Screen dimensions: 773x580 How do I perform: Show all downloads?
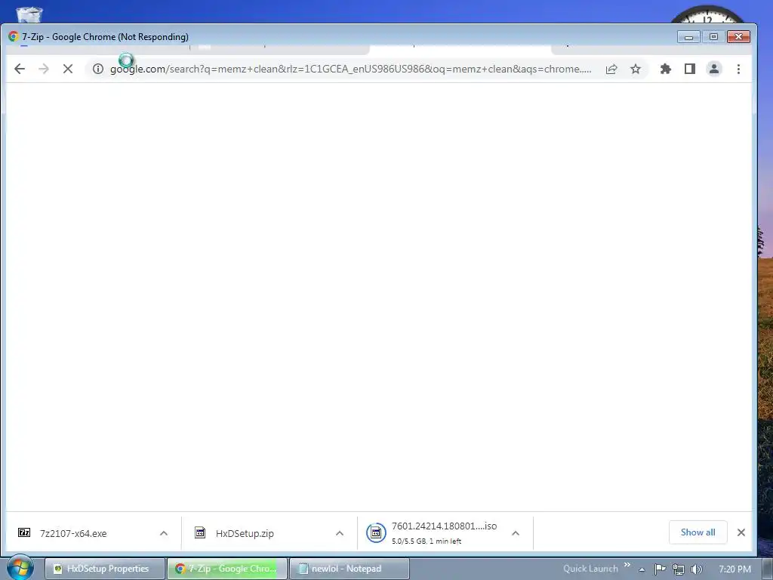pos(698,532)
